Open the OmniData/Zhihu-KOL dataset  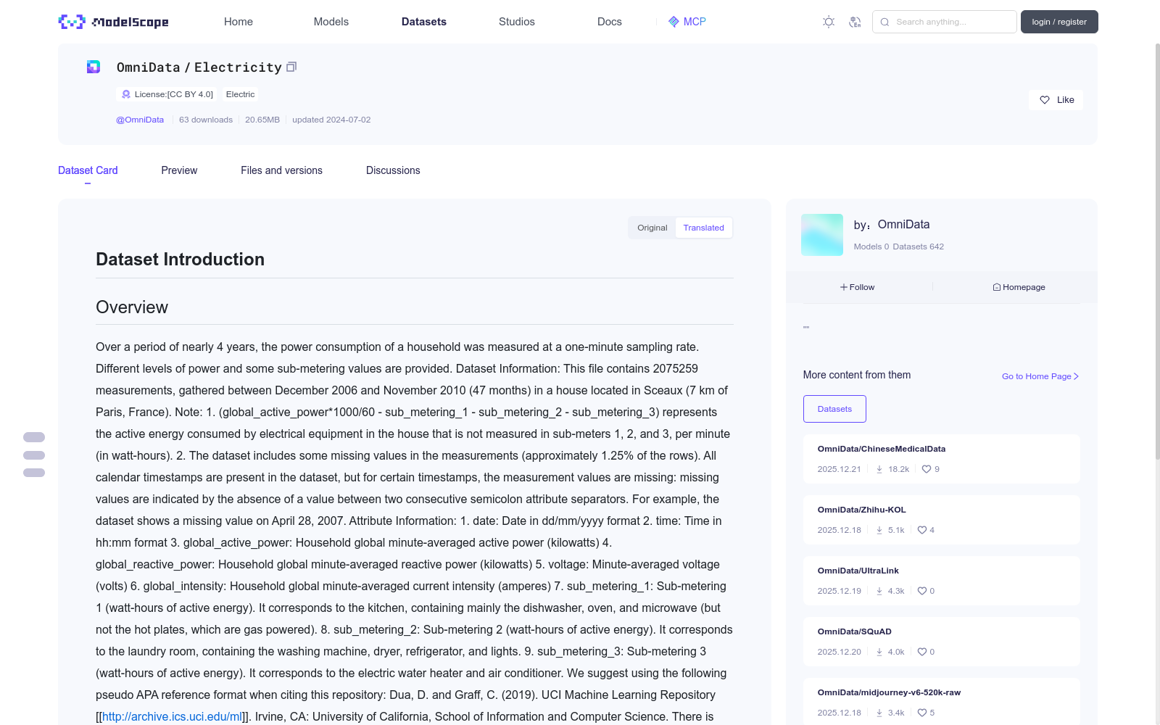[x=862, y=510]
